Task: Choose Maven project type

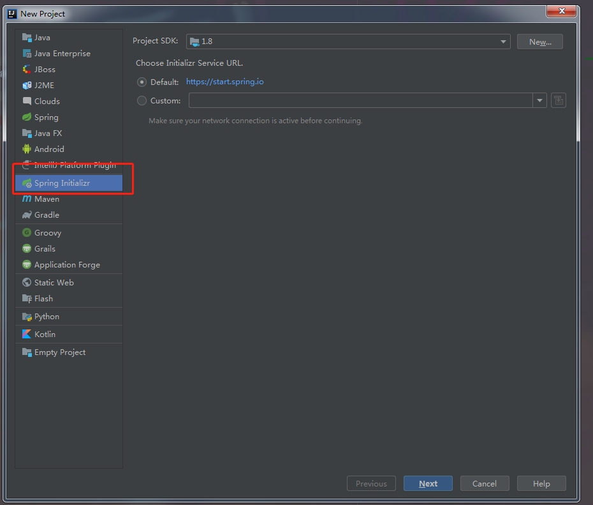Action: [69, 199]
